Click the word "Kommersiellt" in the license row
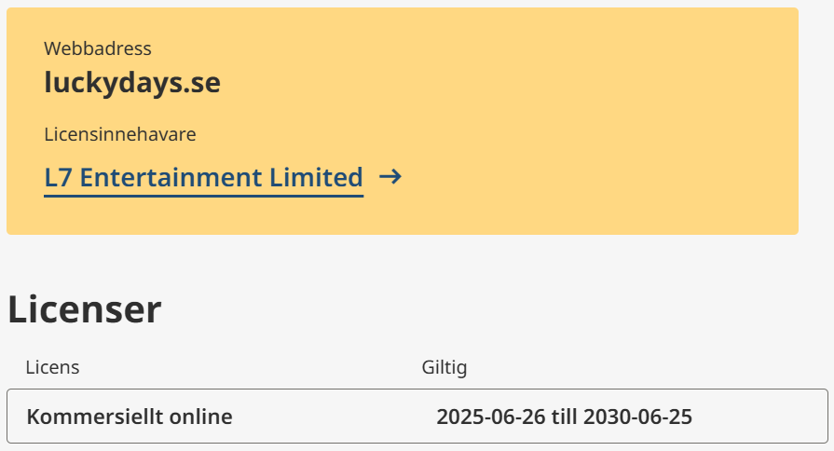The image size is (834, 451). (x=93, y=417)
